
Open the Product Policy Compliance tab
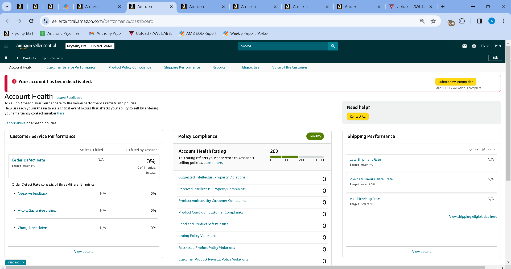tap(130, 67)
